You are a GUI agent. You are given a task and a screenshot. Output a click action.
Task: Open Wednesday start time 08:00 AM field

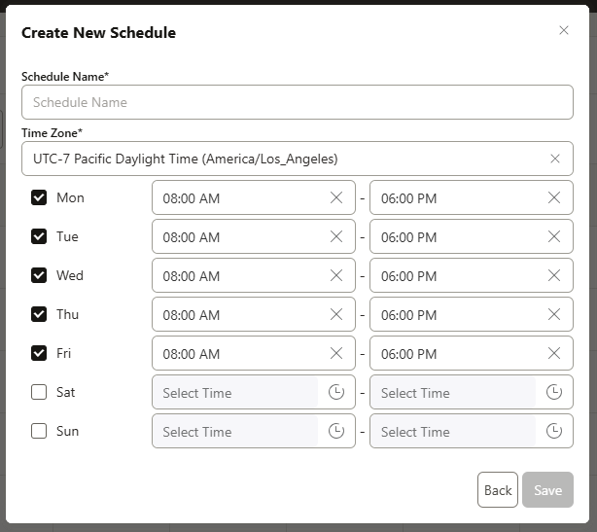coord(254,275)
